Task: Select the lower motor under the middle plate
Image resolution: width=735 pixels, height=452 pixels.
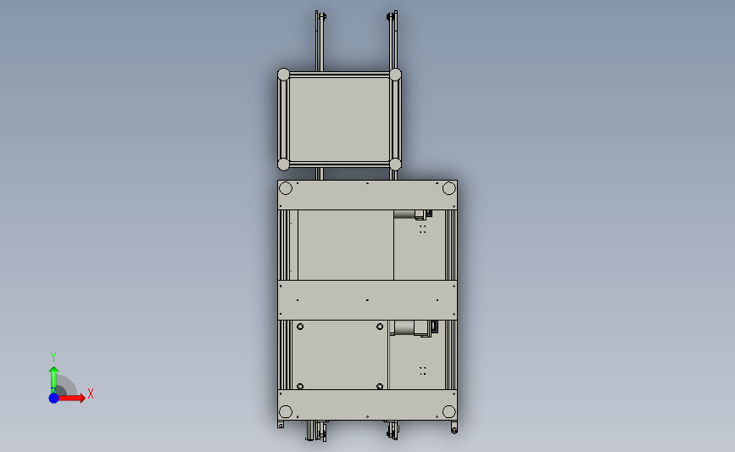Action: (414, 328)
